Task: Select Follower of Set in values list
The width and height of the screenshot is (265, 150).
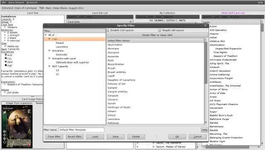Action: (116, 84)
